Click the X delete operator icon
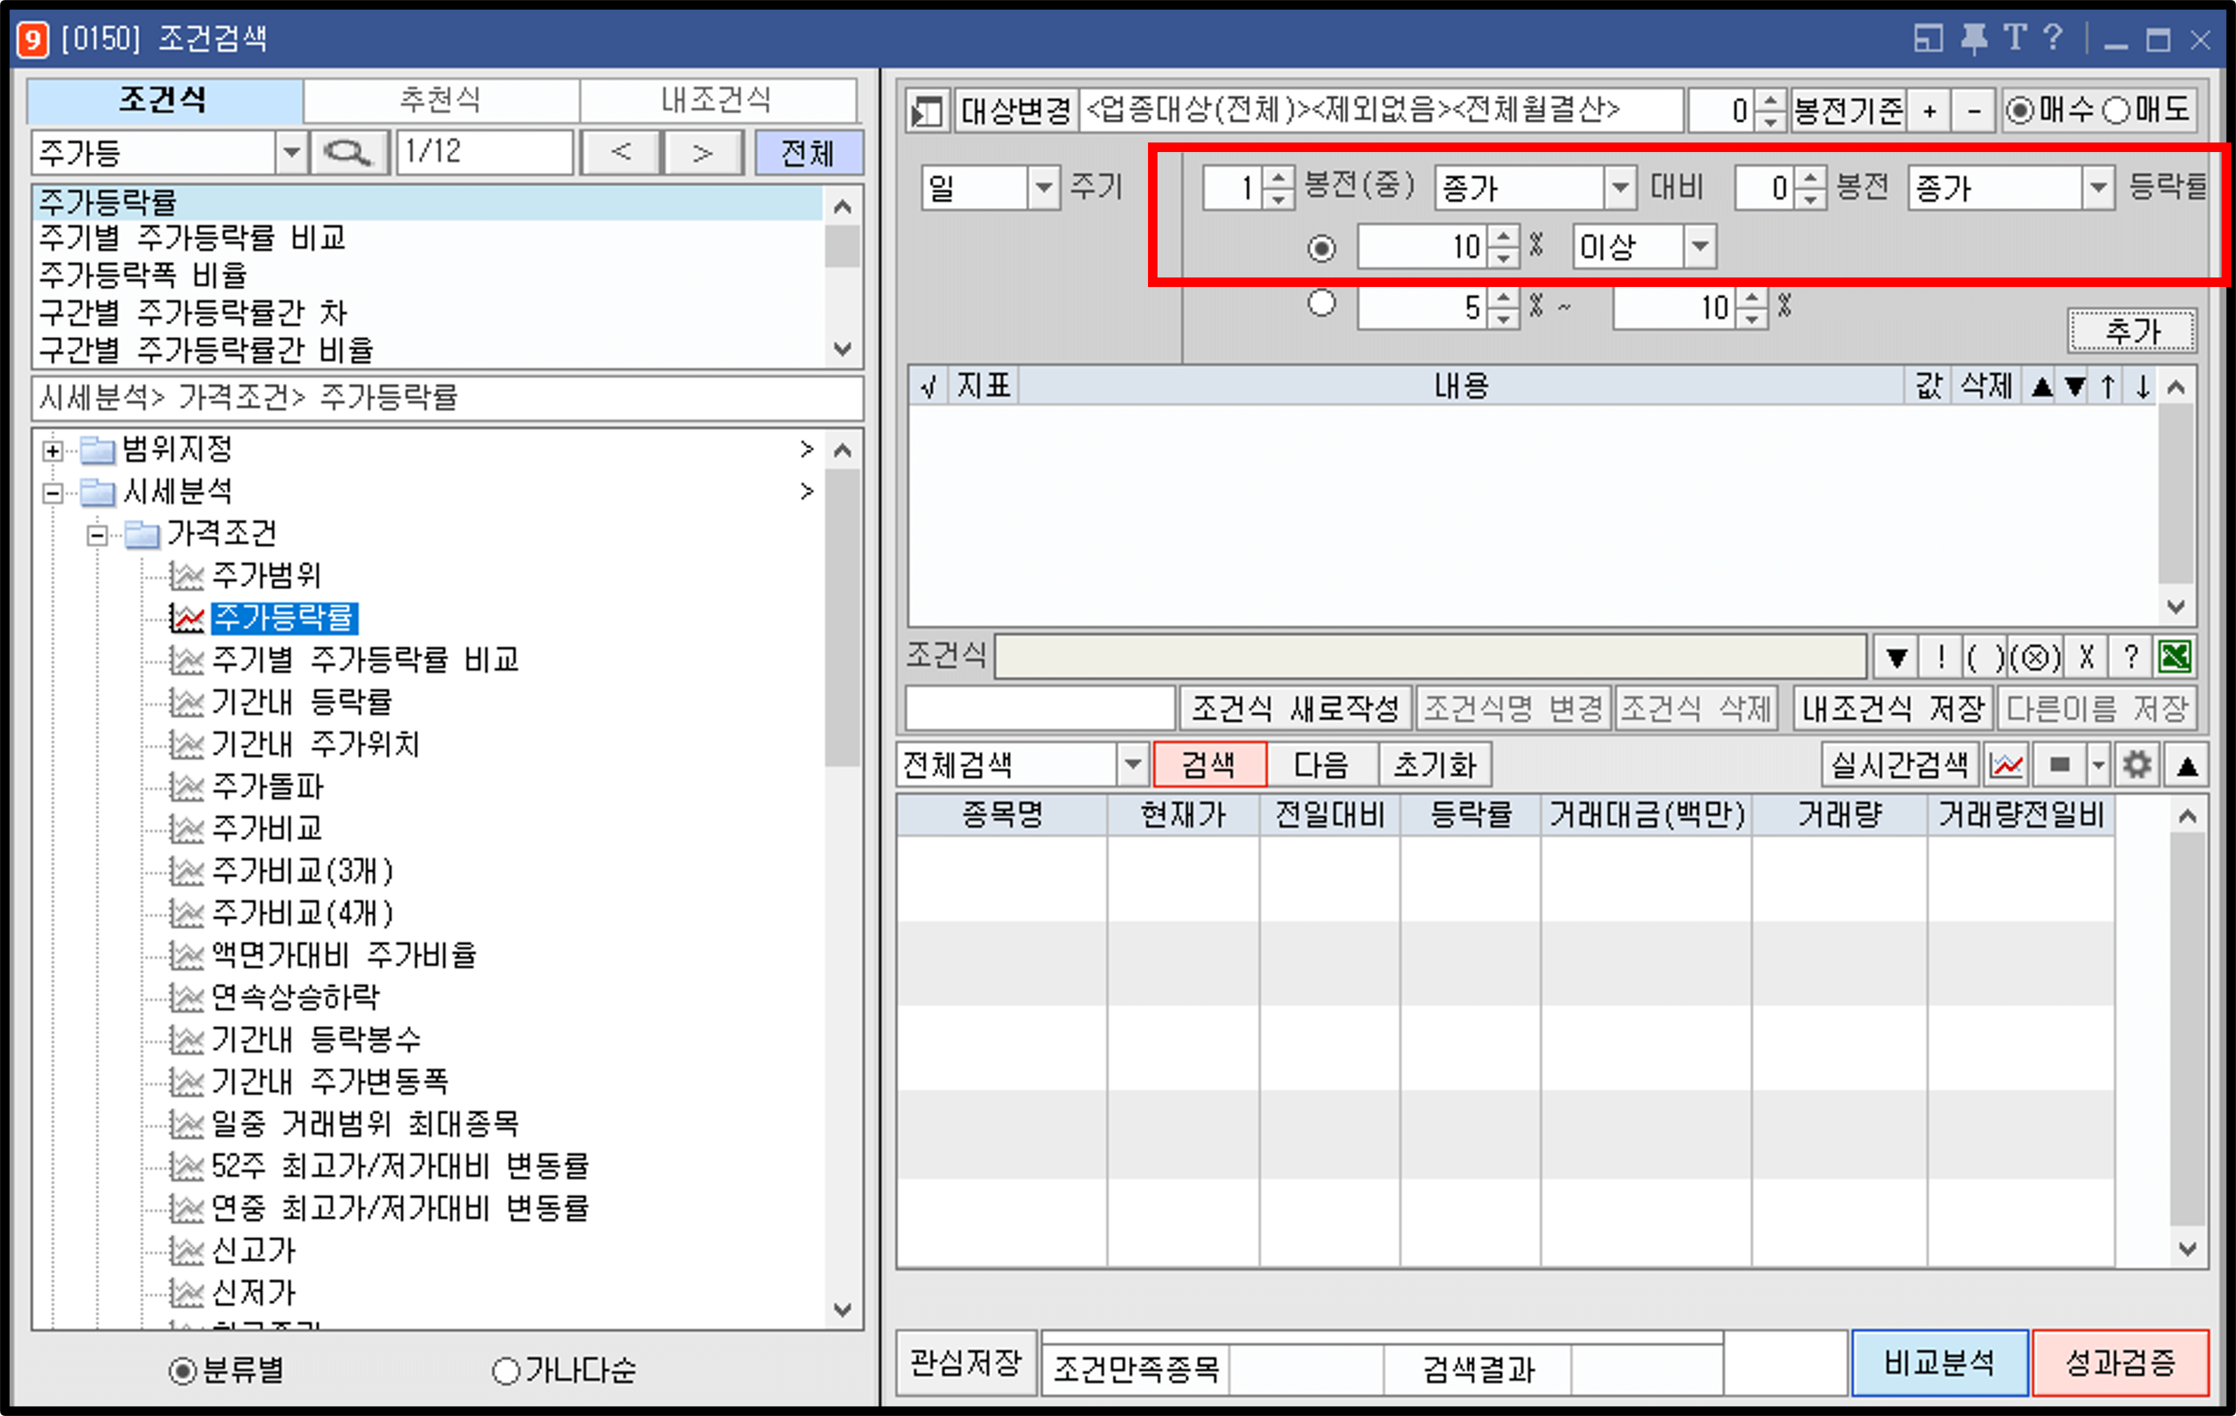 (2085, 657)
